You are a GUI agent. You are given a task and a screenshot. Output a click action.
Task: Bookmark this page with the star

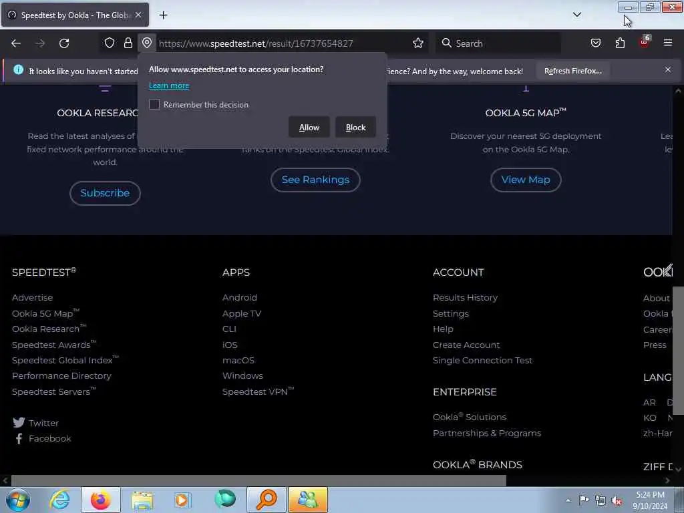point(418,43)
